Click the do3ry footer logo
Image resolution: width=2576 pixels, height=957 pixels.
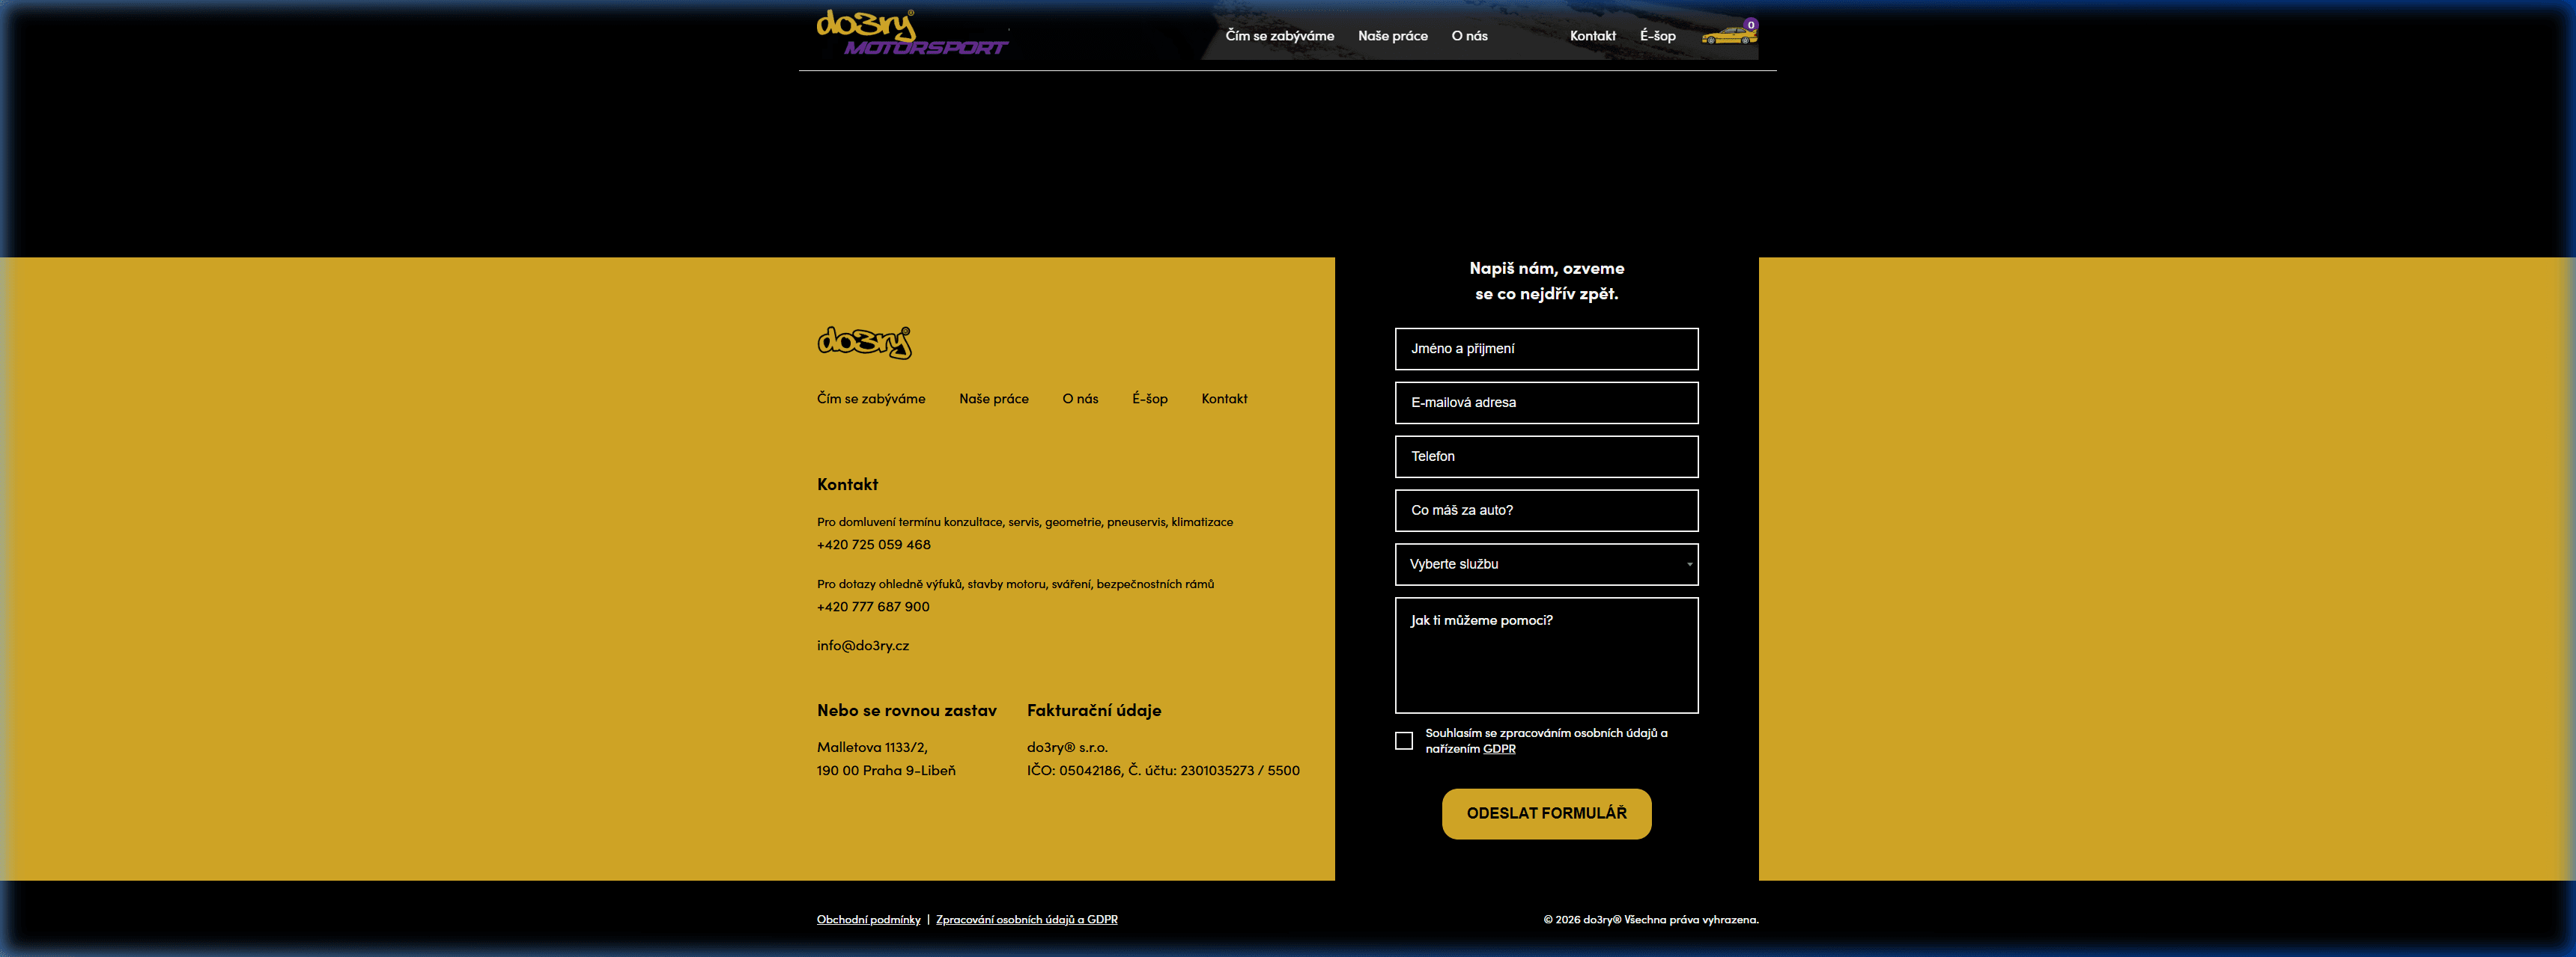(x=864, y=342)
